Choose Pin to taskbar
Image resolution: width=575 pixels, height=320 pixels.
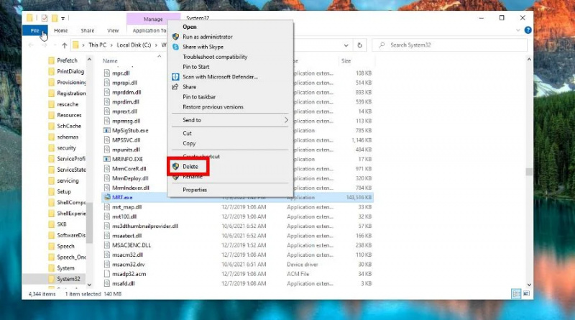199,97
